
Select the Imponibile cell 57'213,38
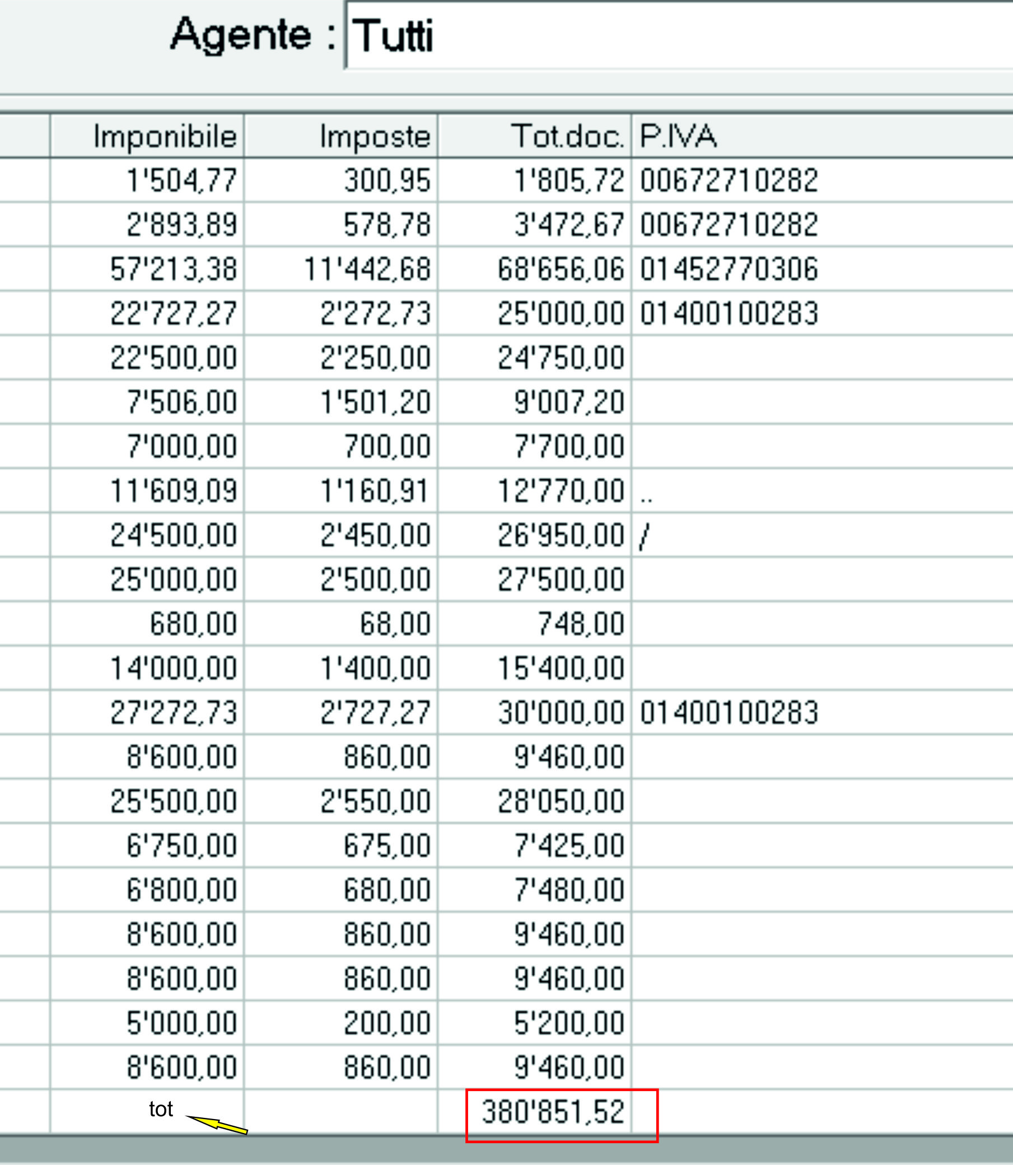pos(173,268)
